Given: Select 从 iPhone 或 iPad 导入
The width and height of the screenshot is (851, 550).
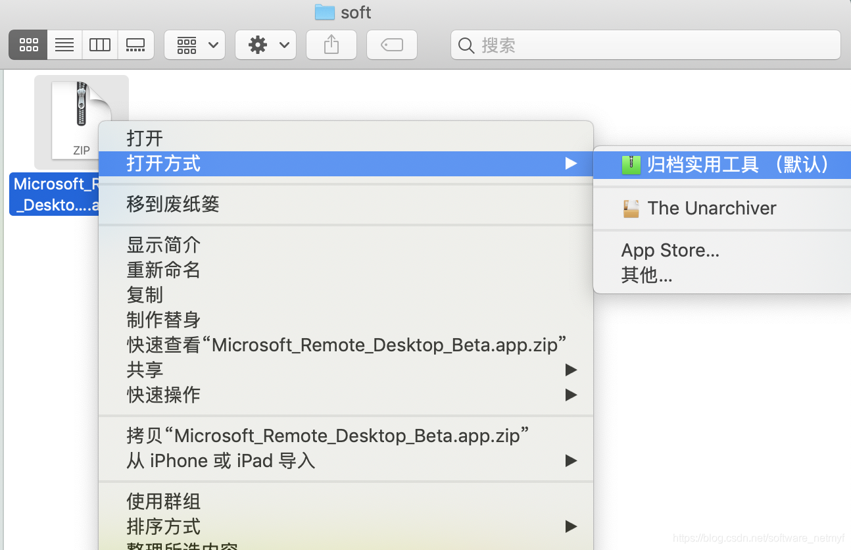Looking at the screenshot, I should (346, 461).
